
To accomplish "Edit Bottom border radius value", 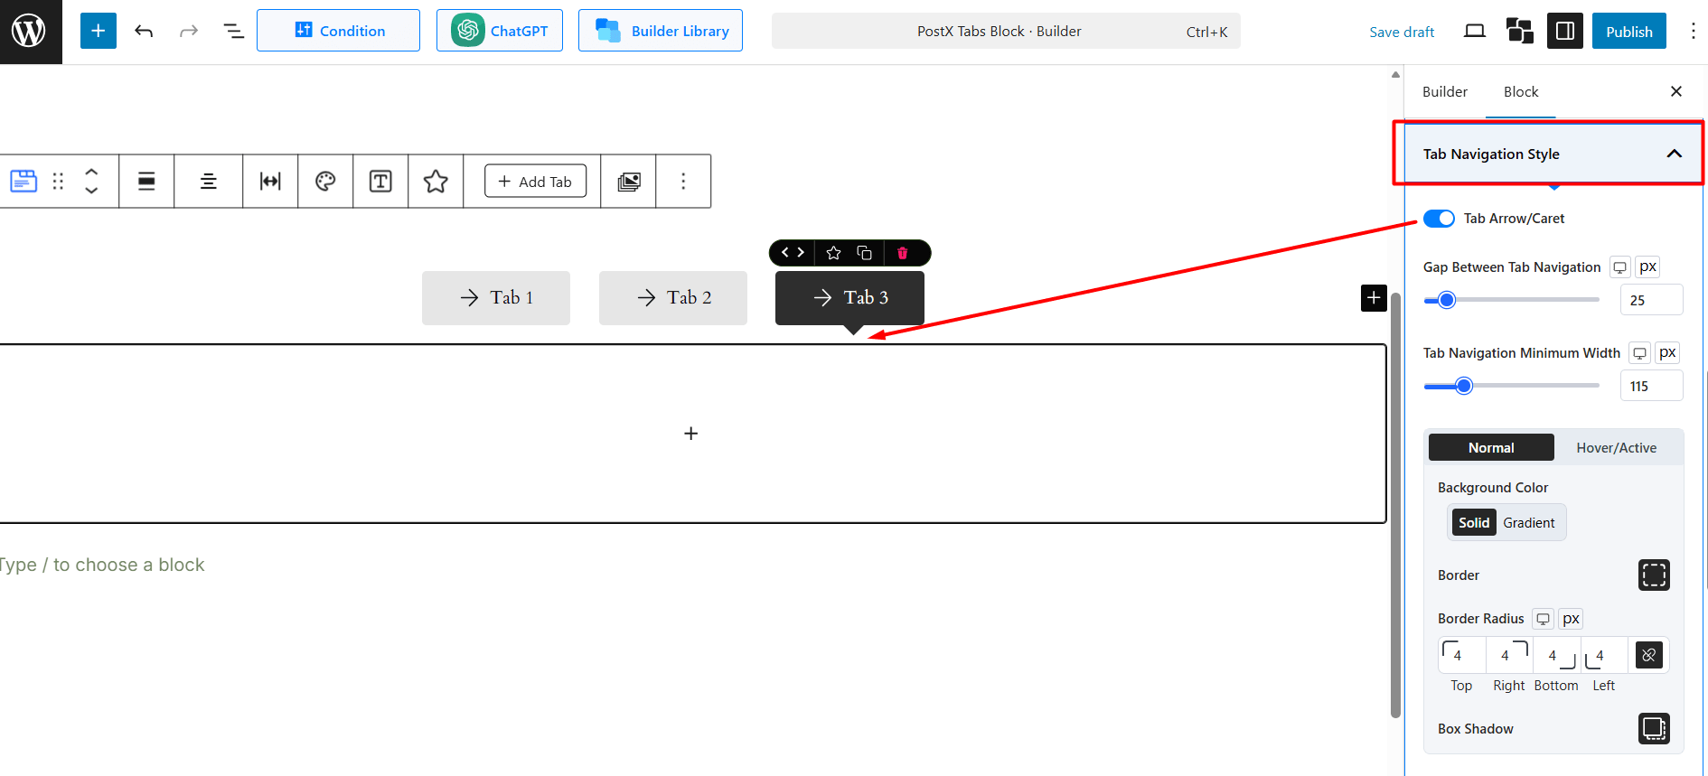I will [1557, 655].
